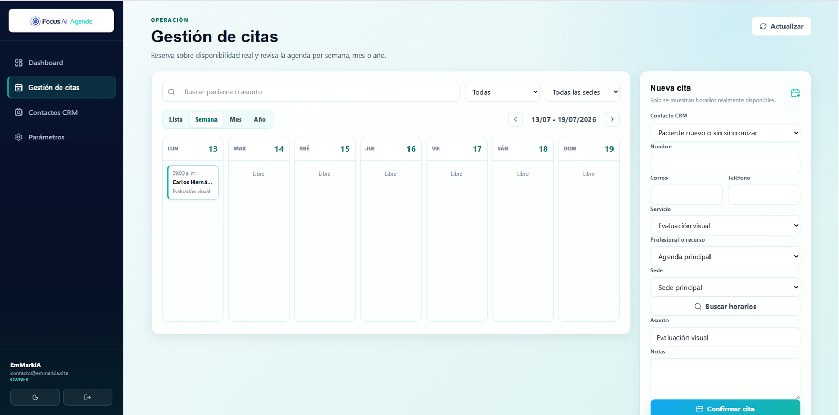This screenshot has height=415, width=839.
Task: Switch to the Lista view tab
Action: tap(176, 119)
